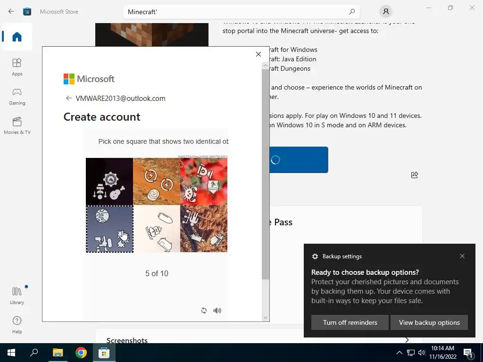The width and height of the screenshot is (483, 362).
Task: Click the Minecraft block thumbnail image
Action: tap(152, 35)
